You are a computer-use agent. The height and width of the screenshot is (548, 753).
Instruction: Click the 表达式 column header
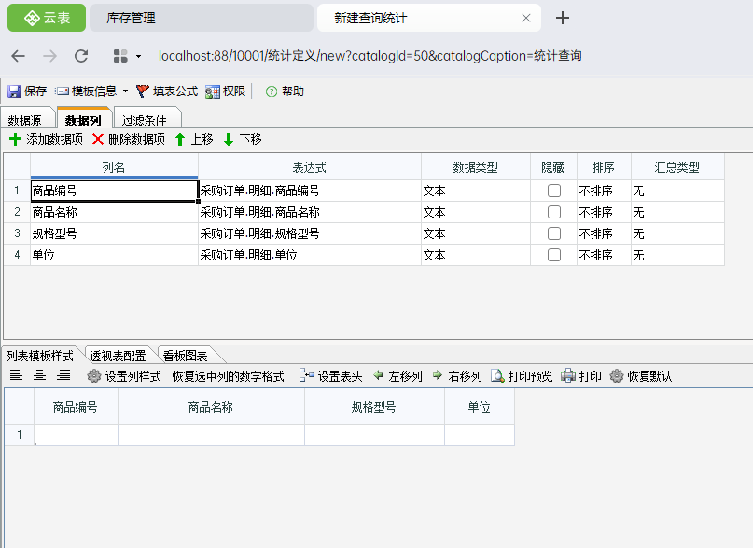(x=310, y=167)
